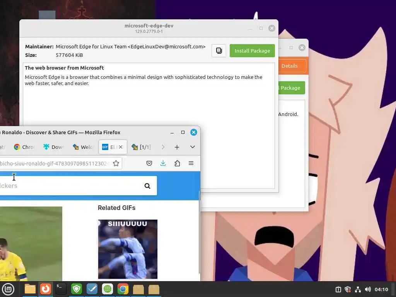
Task: Open the update manager tray icon
Action: coord(338,289)
